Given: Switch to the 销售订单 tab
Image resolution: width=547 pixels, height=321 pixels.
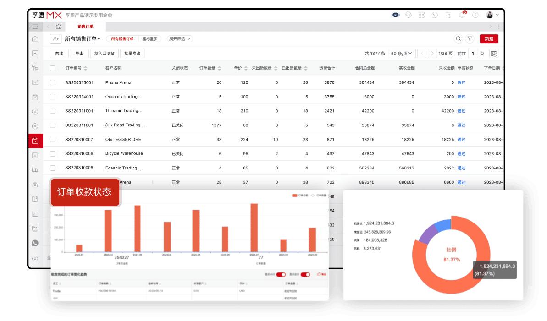Looking at the screenshot, I should click(85, 27).
